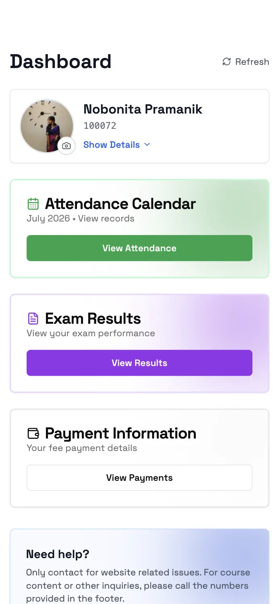Tap the camera icon on profile photo
Image resolution: width=278 pixels, height=604 pixels.
(x=66, y=146)
